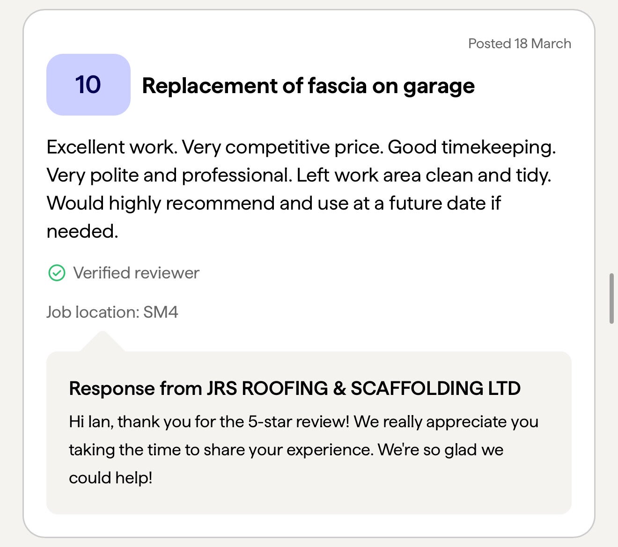
Task: Click the could help! closing text
Action: (x=110, y=478)
